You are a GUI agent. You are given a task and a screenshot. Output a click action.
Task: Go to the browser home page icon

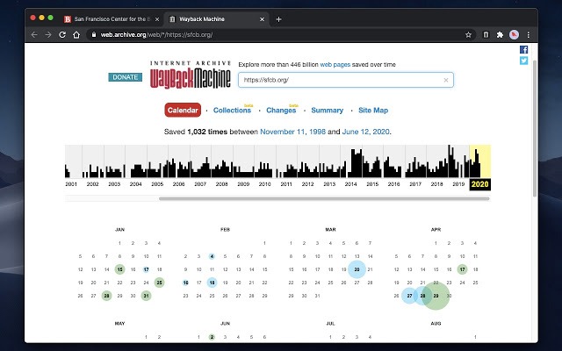click(x=77, y=34)
